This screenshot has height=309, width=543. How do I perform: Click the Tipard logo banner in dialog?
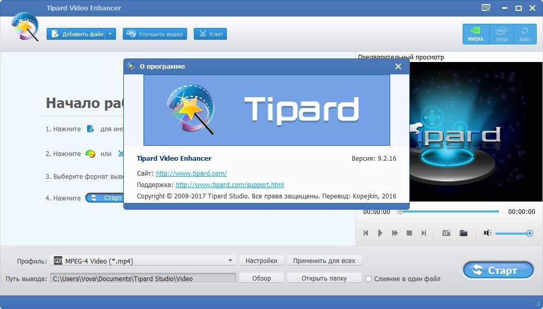tap(267, 110)
